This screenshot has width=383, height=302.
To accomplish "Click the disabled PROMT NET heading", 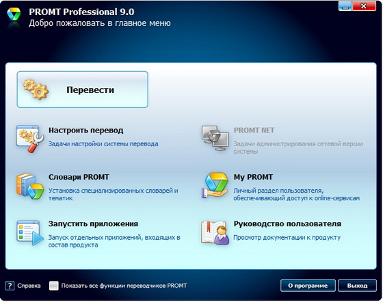I will point(254,131).
